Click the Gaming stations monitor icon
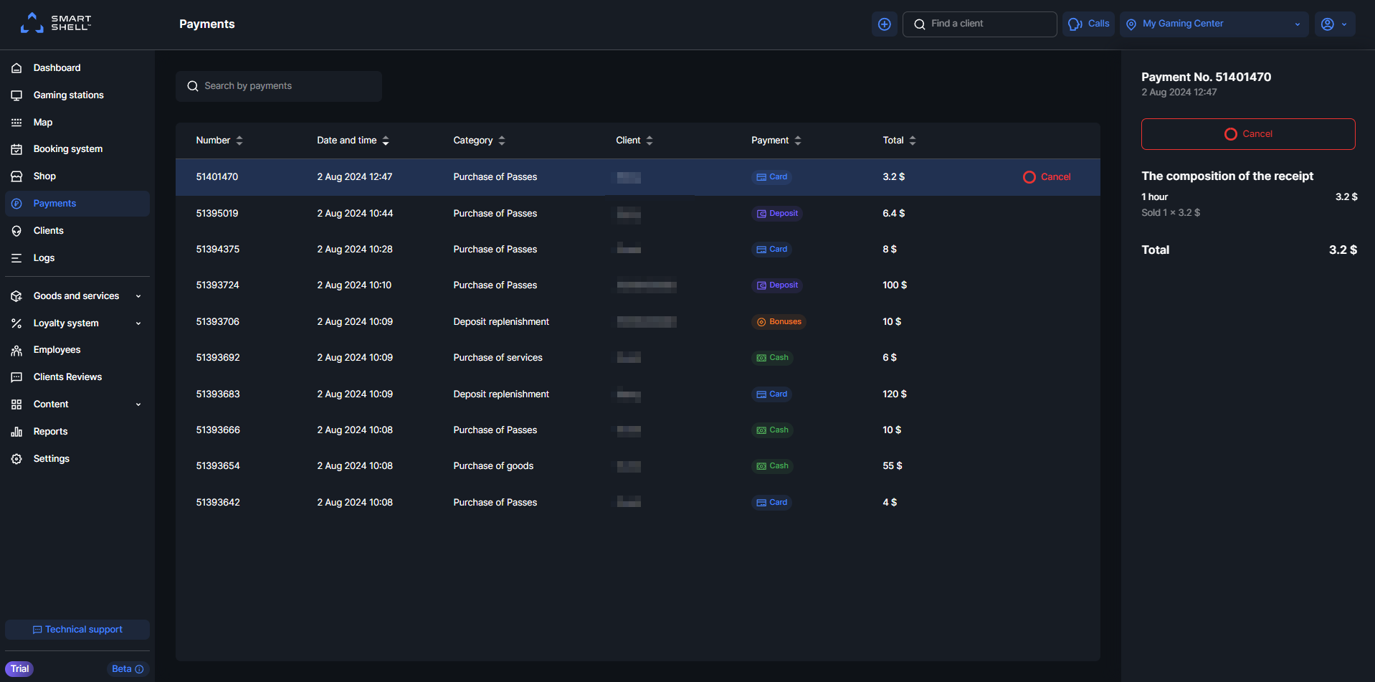 tap(16, 95)
